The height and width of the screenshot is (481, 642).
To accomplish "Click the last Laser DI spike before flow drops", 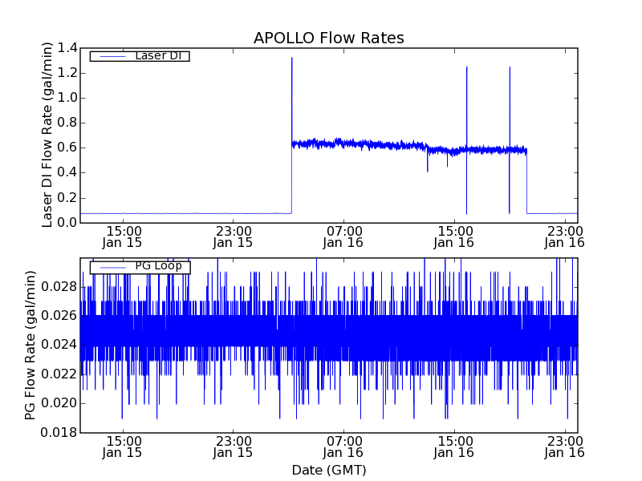I will click(510, 68).
